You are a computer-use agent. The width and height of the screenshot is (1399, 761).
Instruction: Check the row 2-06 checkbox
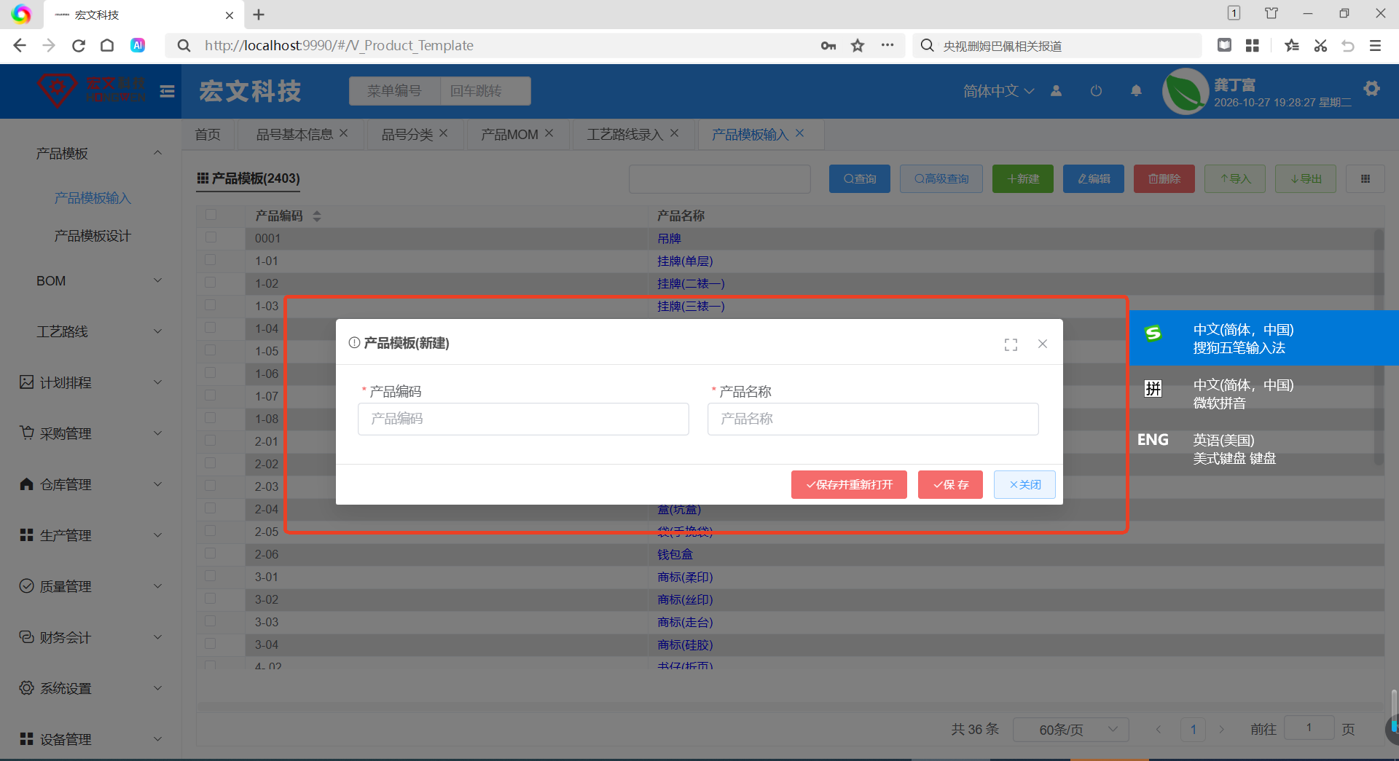tap(211, 553)
